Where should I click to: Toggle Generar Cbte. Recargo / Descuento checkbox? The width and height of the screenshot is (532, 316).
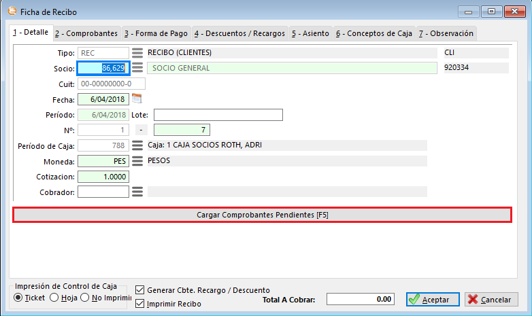tap(140, 290)
